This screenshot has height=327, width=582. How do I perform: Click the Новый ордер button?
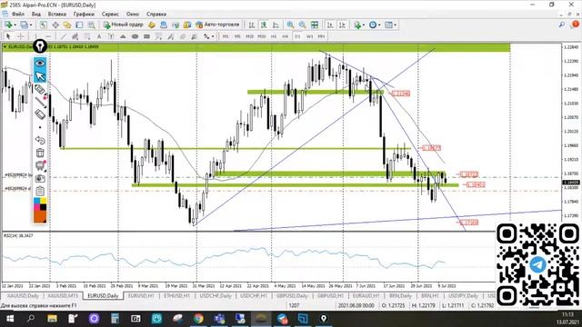pyautogui.click(x=124, y=25)
